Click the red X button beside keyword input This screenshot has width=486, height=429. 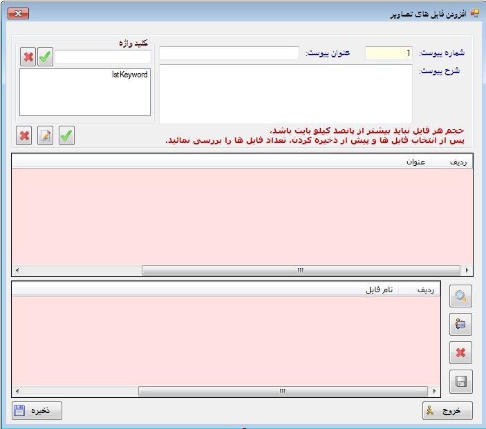click(28, 57)
